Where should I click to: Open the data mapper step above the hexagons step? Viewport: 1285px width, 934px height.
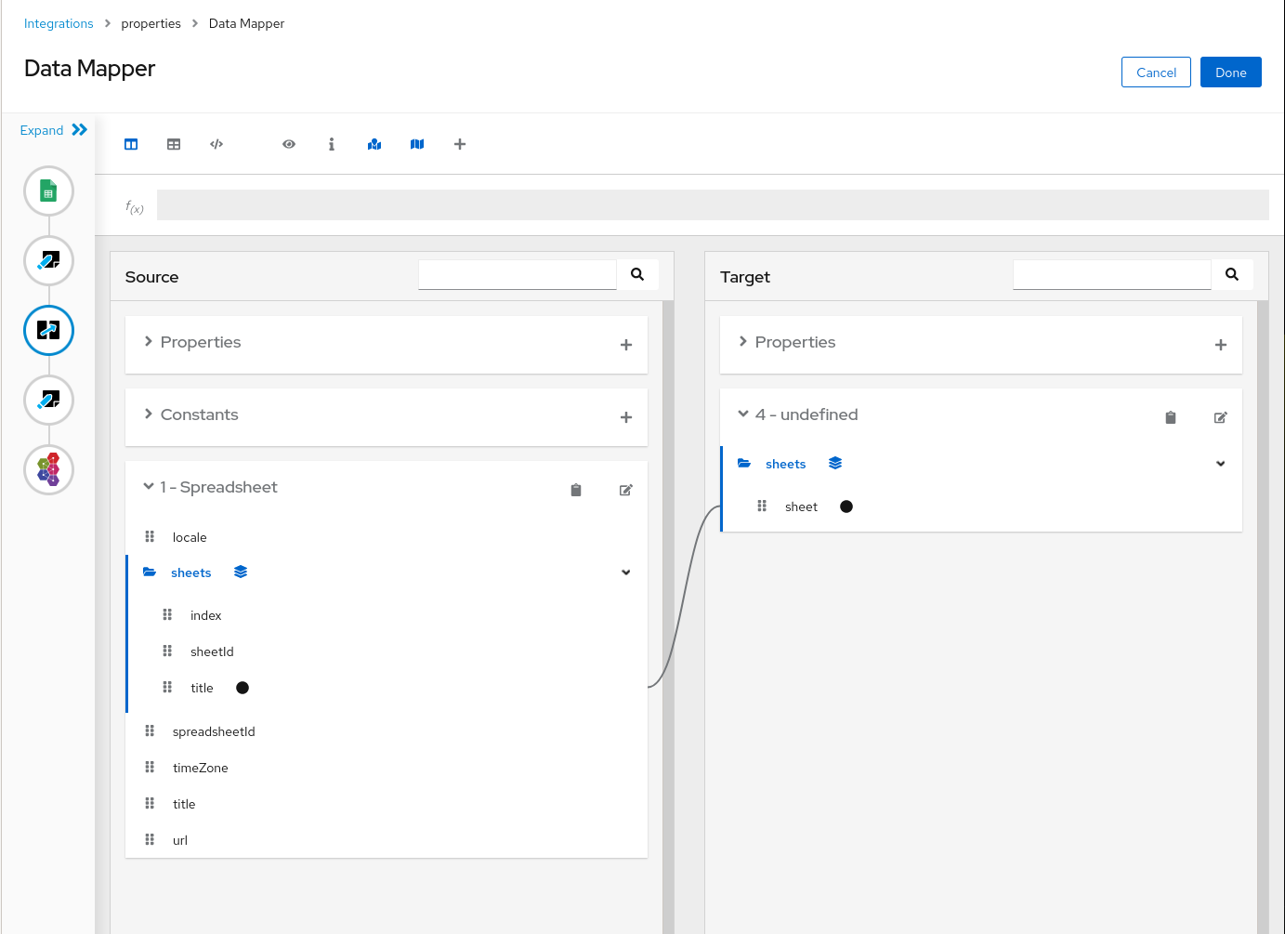coord(48,400)
